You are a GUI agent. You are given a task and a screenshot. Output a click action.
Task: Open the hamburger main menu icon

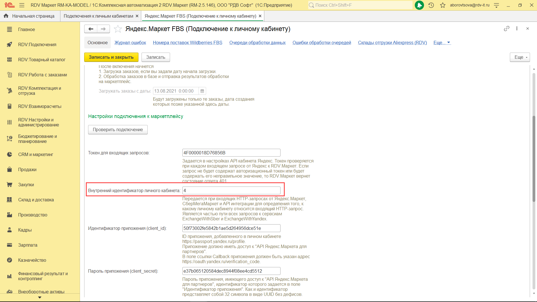(22, 5)
